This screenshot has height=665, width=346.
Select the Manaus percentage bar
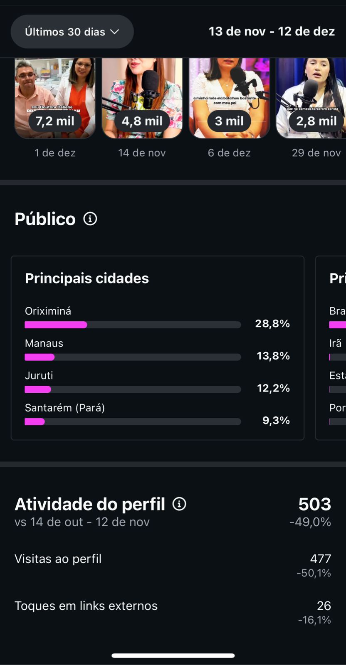pyautogui.click(x=133, y=357)
